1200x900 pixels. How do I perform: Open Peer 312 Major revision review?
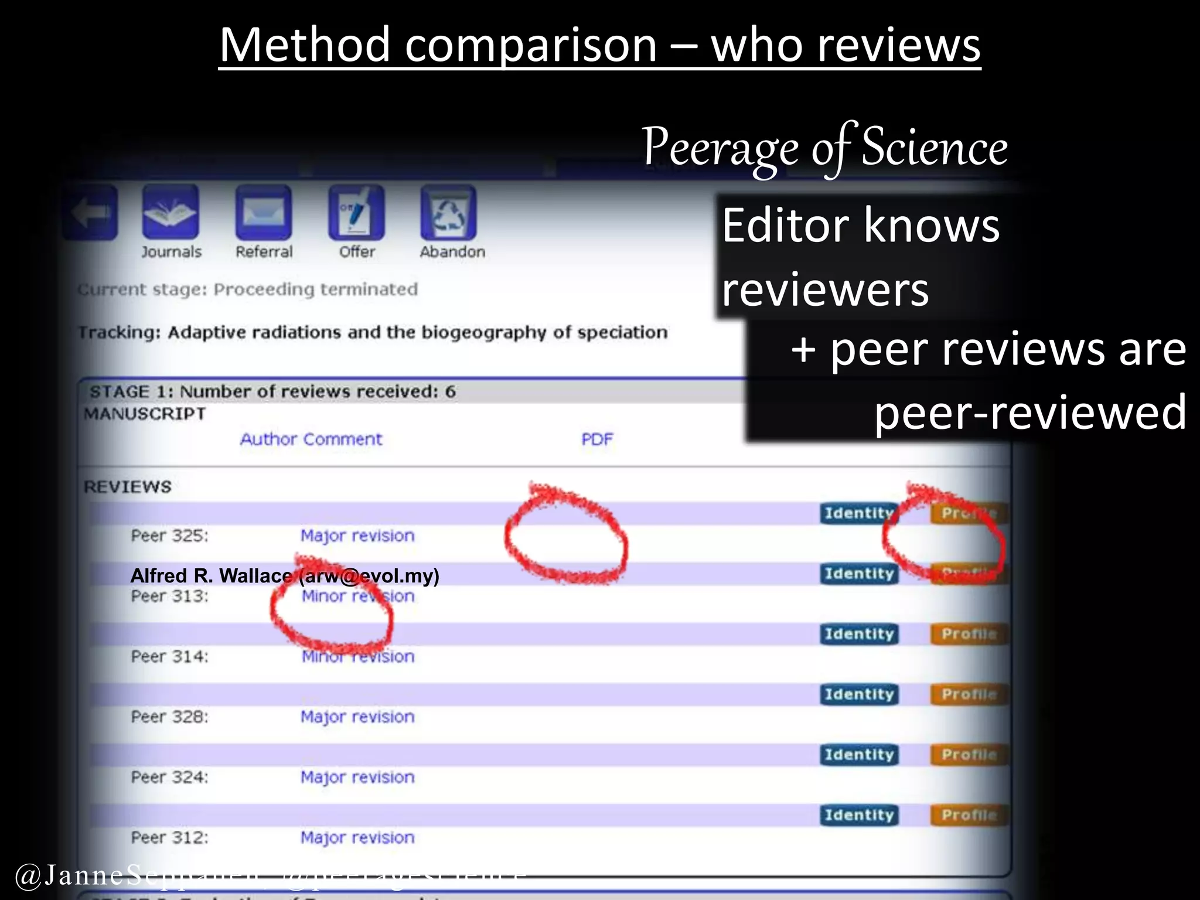[357, 837]
